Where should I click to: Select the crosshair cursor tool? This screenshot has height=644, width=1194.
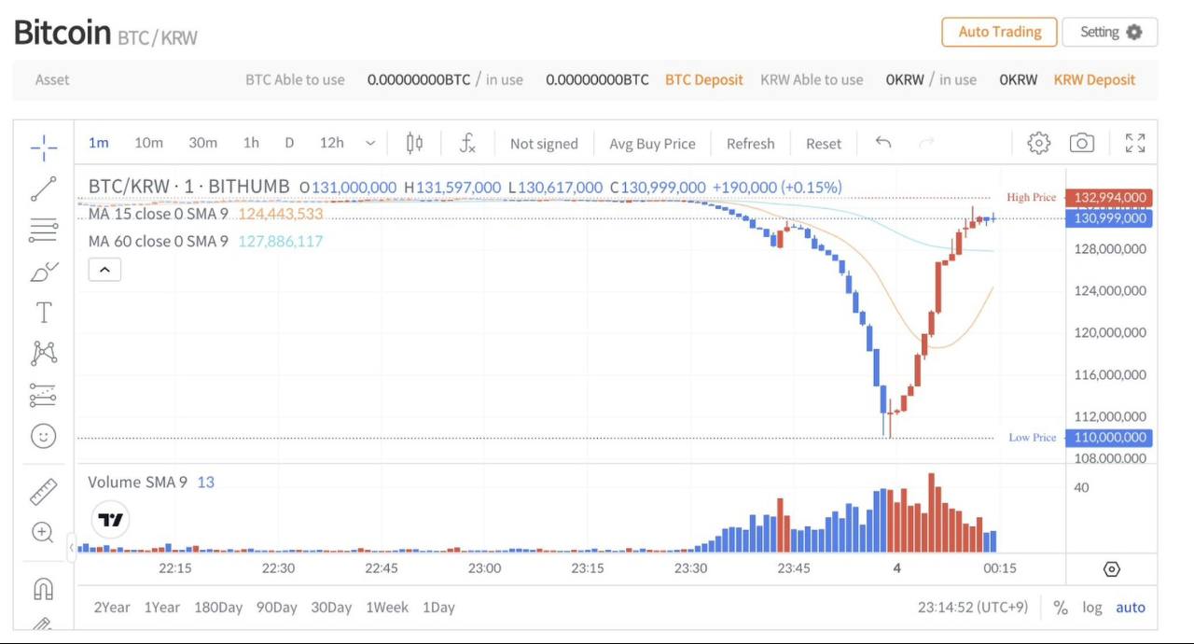tap(43, 147)
